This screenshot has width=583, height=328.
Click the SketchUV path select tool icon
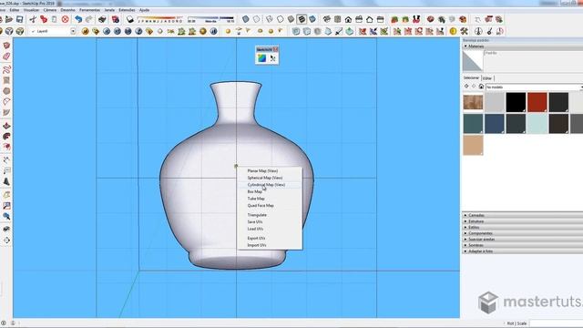[x=272, y=58]
